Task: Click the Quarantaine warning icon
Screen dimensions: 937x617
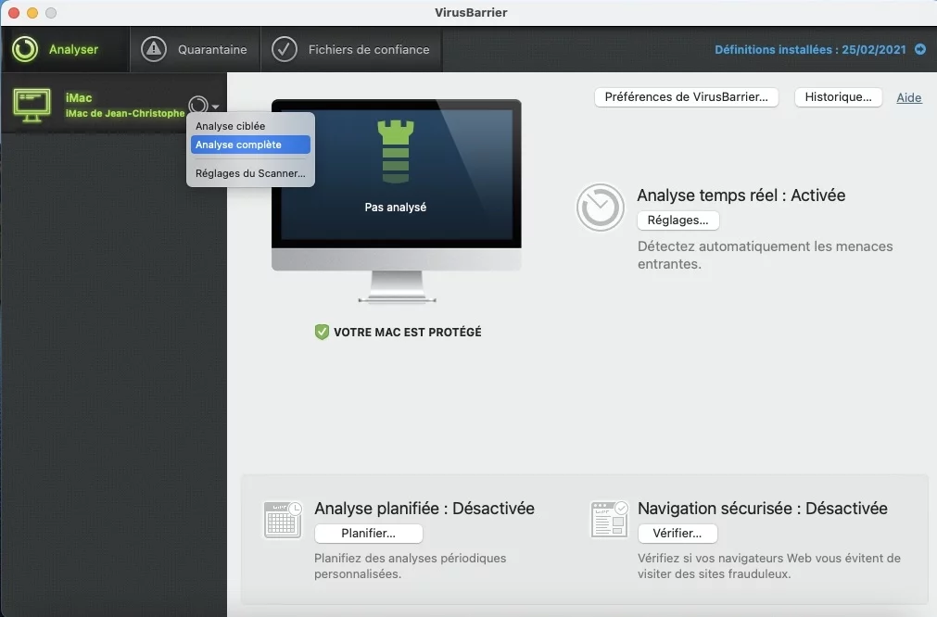Action: click(x=154, y=49)
